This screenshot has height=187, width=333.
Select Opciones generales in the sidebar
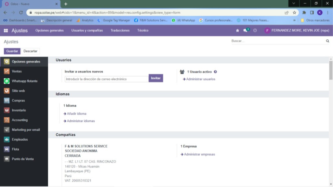pos(24,61)
